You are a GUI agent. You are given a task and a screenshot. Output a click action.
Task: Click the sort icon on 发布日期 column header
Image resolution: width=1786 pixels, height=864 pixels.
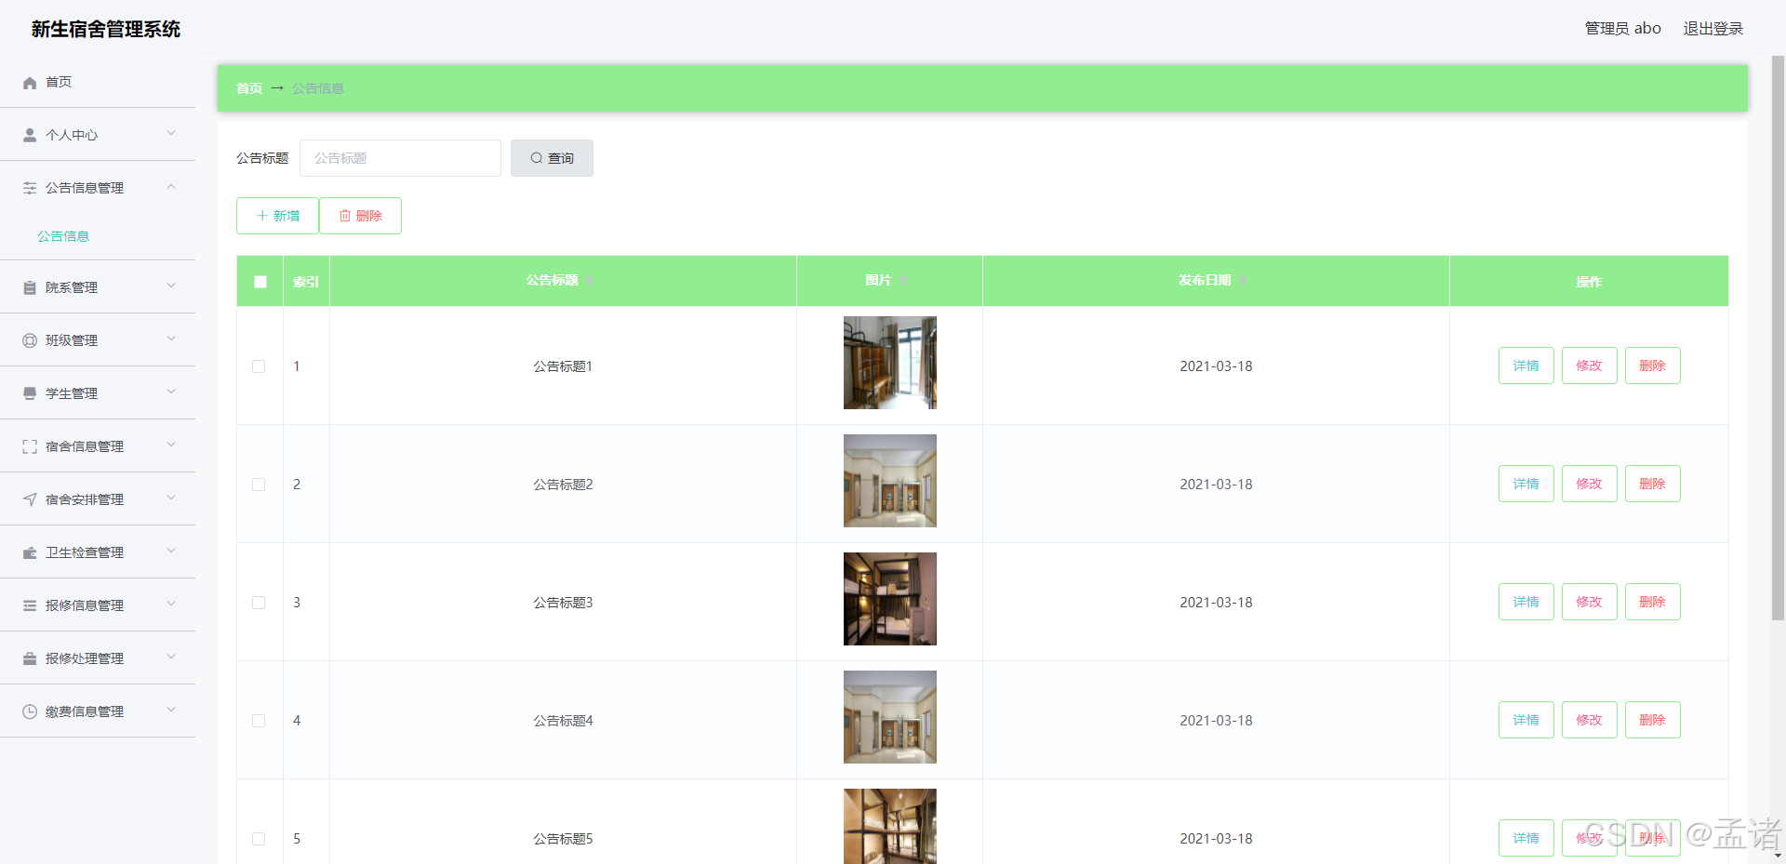pos(1243,281)
